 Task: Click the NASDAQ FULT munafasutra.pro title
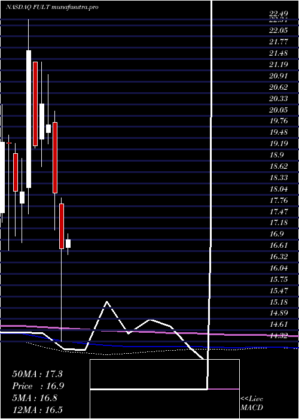(x=53, y=7)
